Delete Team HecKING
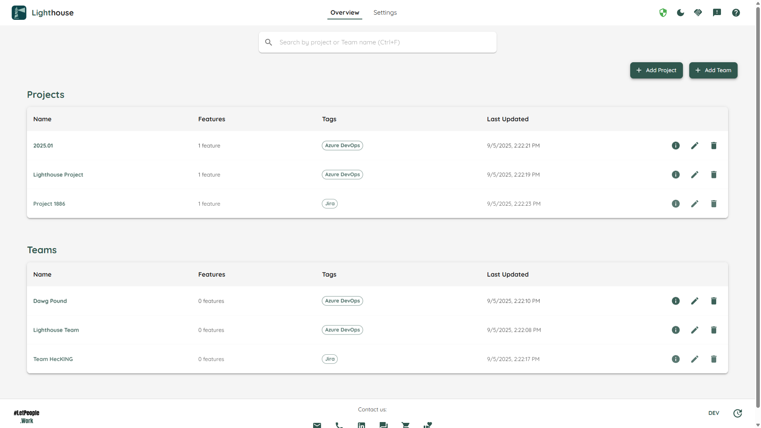The image size is (761, 428). [714, 359]
